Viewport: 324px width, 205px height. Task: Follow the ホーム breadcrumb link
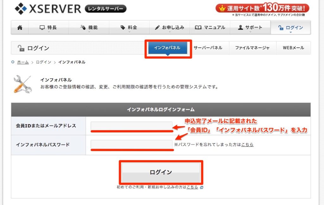click(x=23, y=62)
